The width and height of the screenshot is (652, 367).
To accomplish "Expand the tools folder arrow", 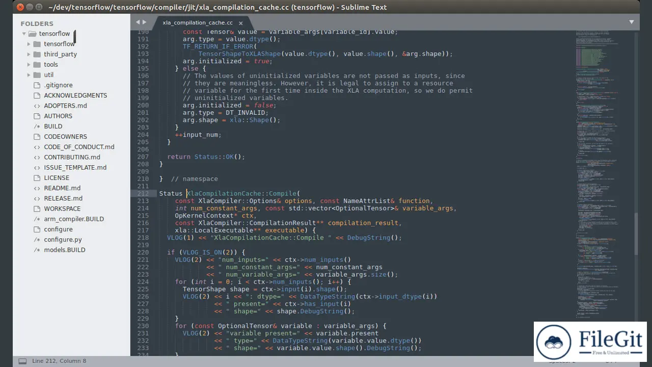I will point(29,65).
